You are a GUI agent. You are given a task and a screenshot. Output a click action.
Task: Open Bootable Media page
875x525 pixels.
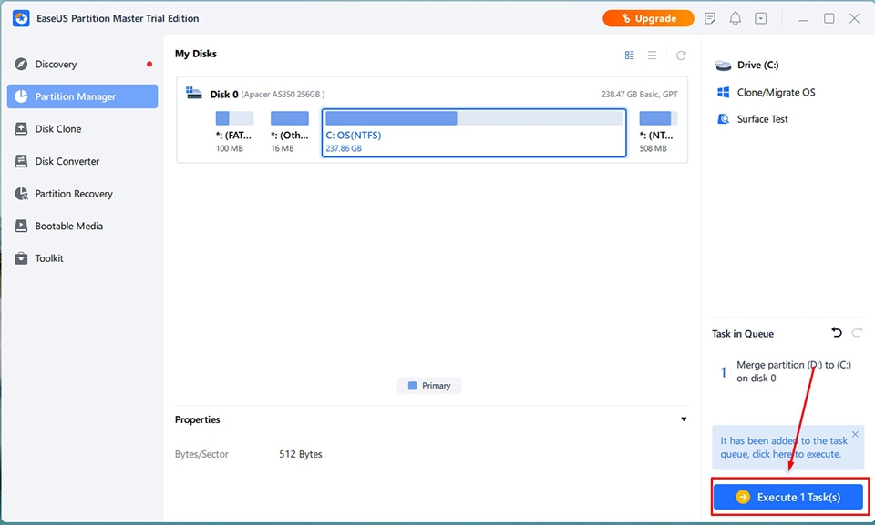[83, 226]
